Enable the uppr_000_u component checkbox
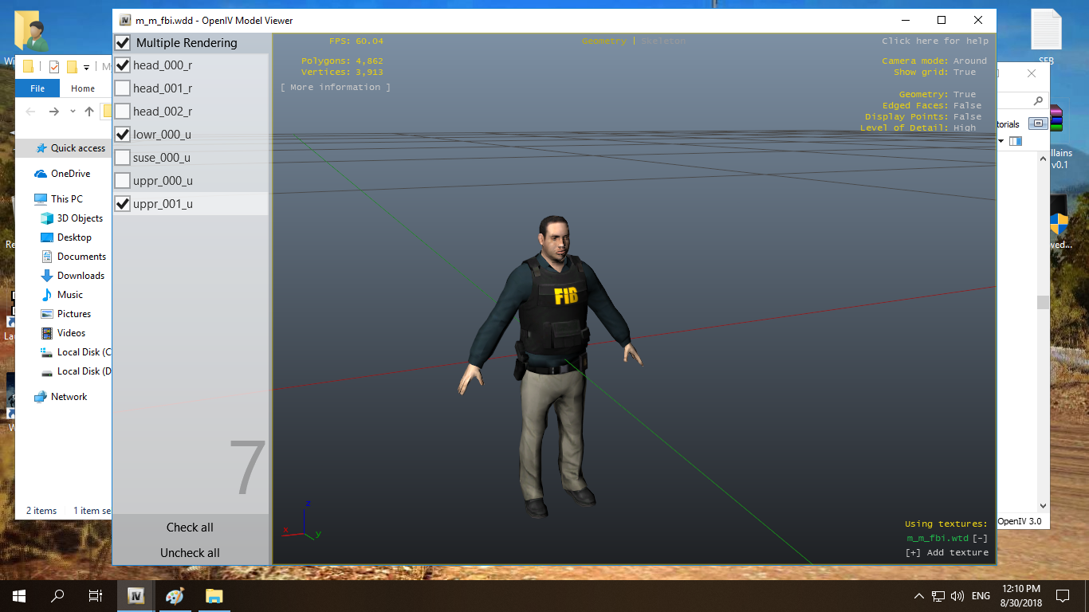Screen dimensions: 1089x612 point(123,181)
